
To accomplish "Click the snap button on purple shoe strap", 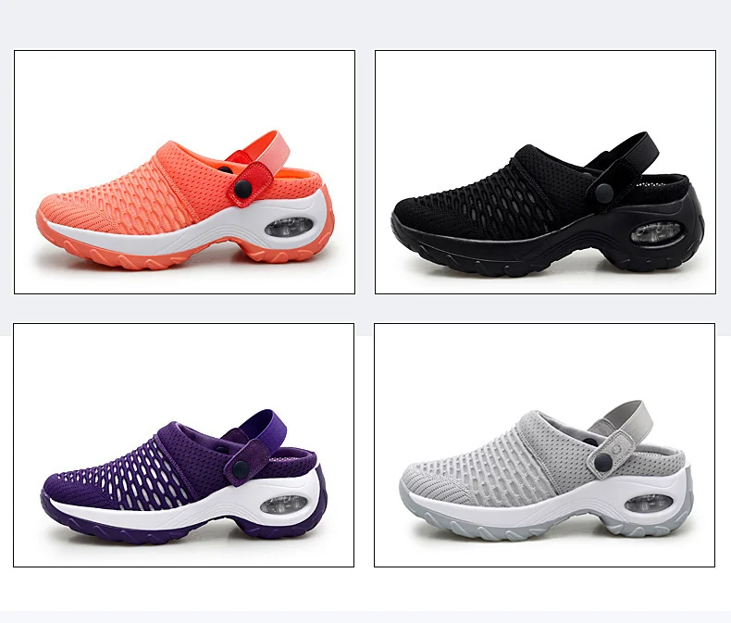I will pyautogui.click(x=240, y=469).
